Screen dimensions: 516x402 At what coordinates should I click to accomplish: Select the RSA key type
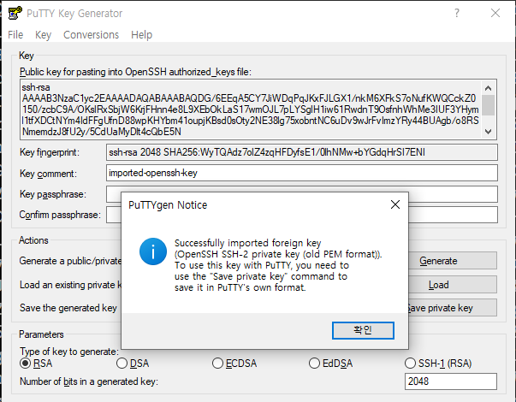(x=36, y=364)
